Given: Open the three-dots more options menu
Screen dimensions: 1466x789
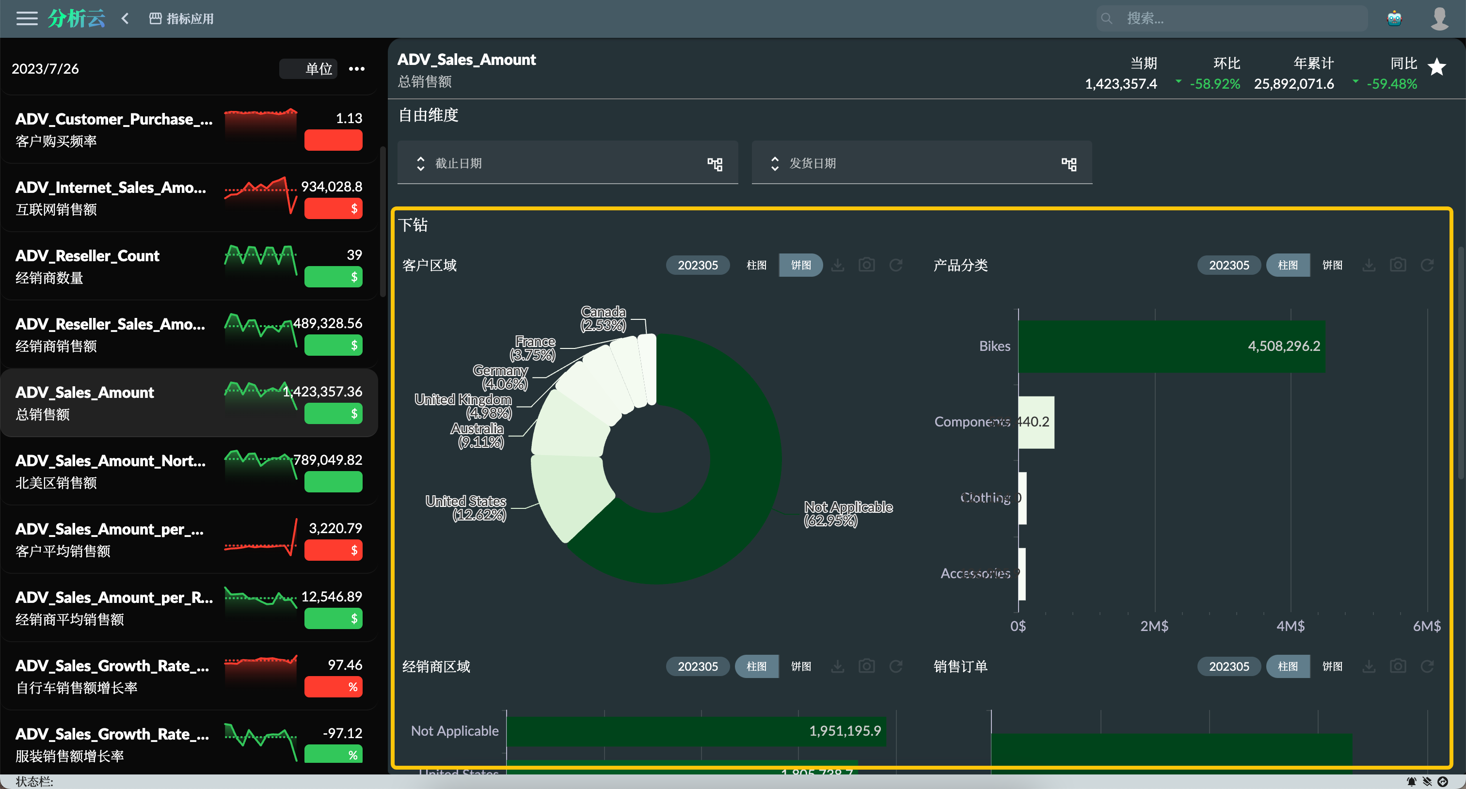Looking at the screenshot, I should coord(357,69).
